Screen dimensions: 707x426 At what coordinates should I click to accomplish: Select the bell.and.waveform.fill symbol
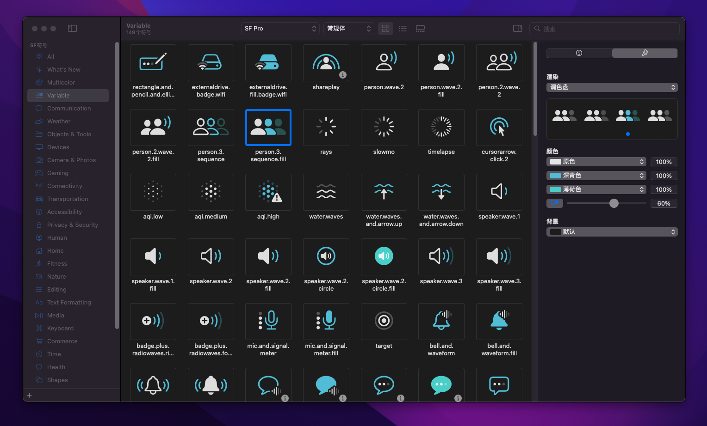[x=499, y=322]
